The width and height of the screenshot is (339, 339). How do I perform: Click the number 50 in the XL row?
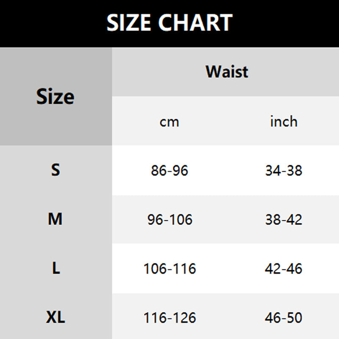coord(295,318)
